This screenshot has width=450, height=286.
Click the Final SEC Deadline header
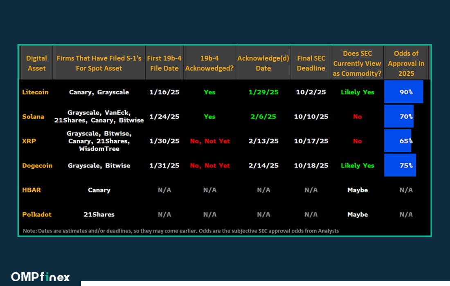point(311,63)
